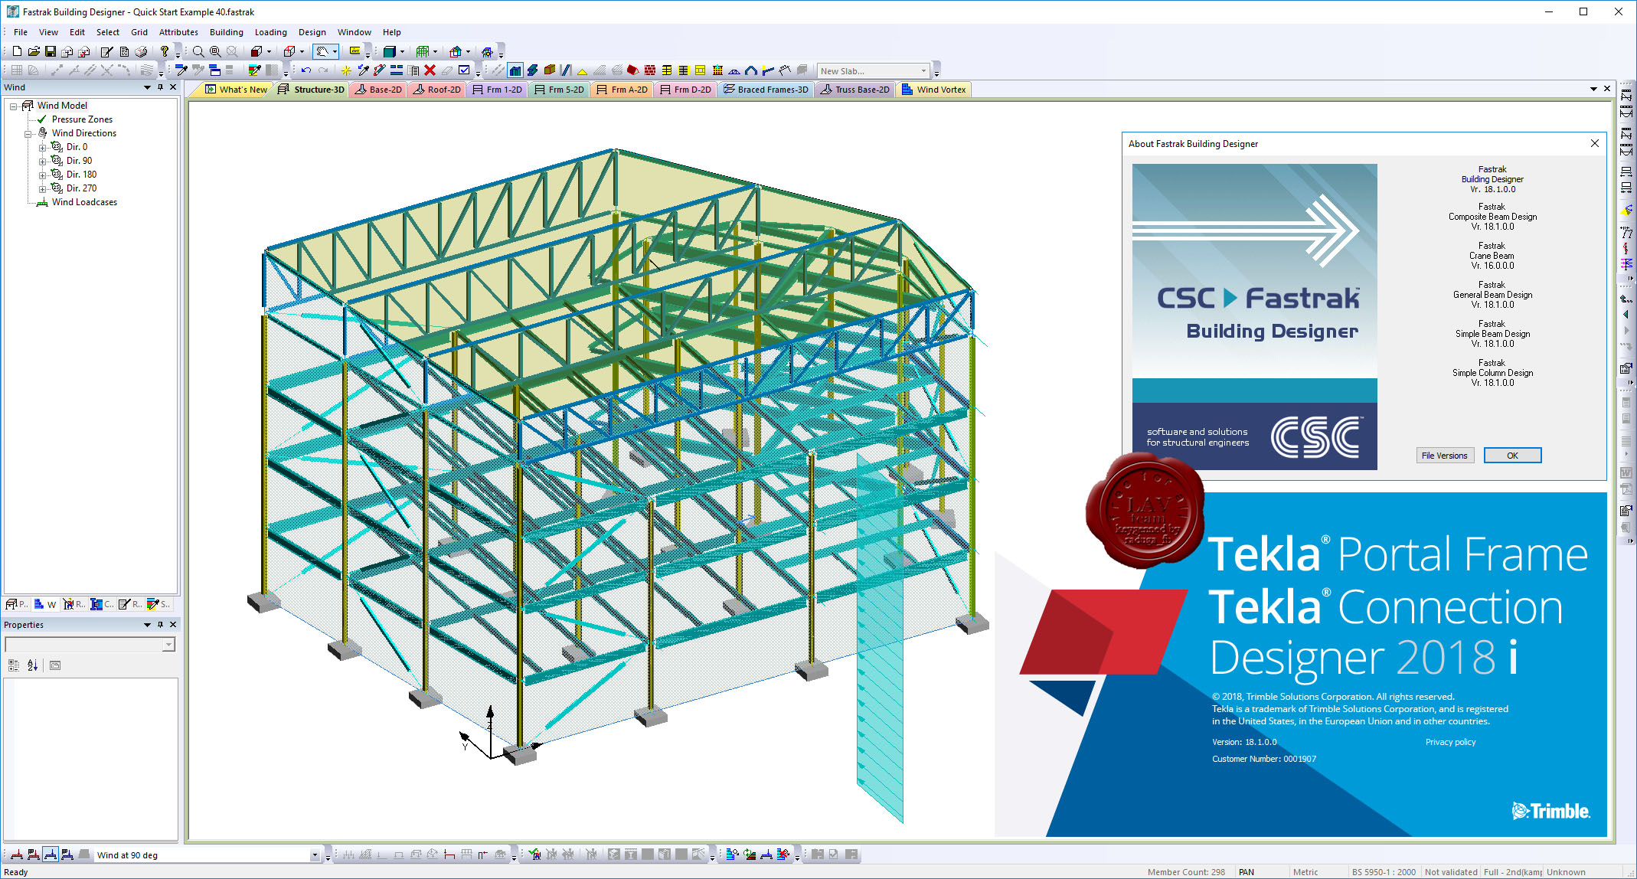This screenshot has height=879, width=1637.
Task: Click the Undo arrow icon
Action: pos(306,70)
